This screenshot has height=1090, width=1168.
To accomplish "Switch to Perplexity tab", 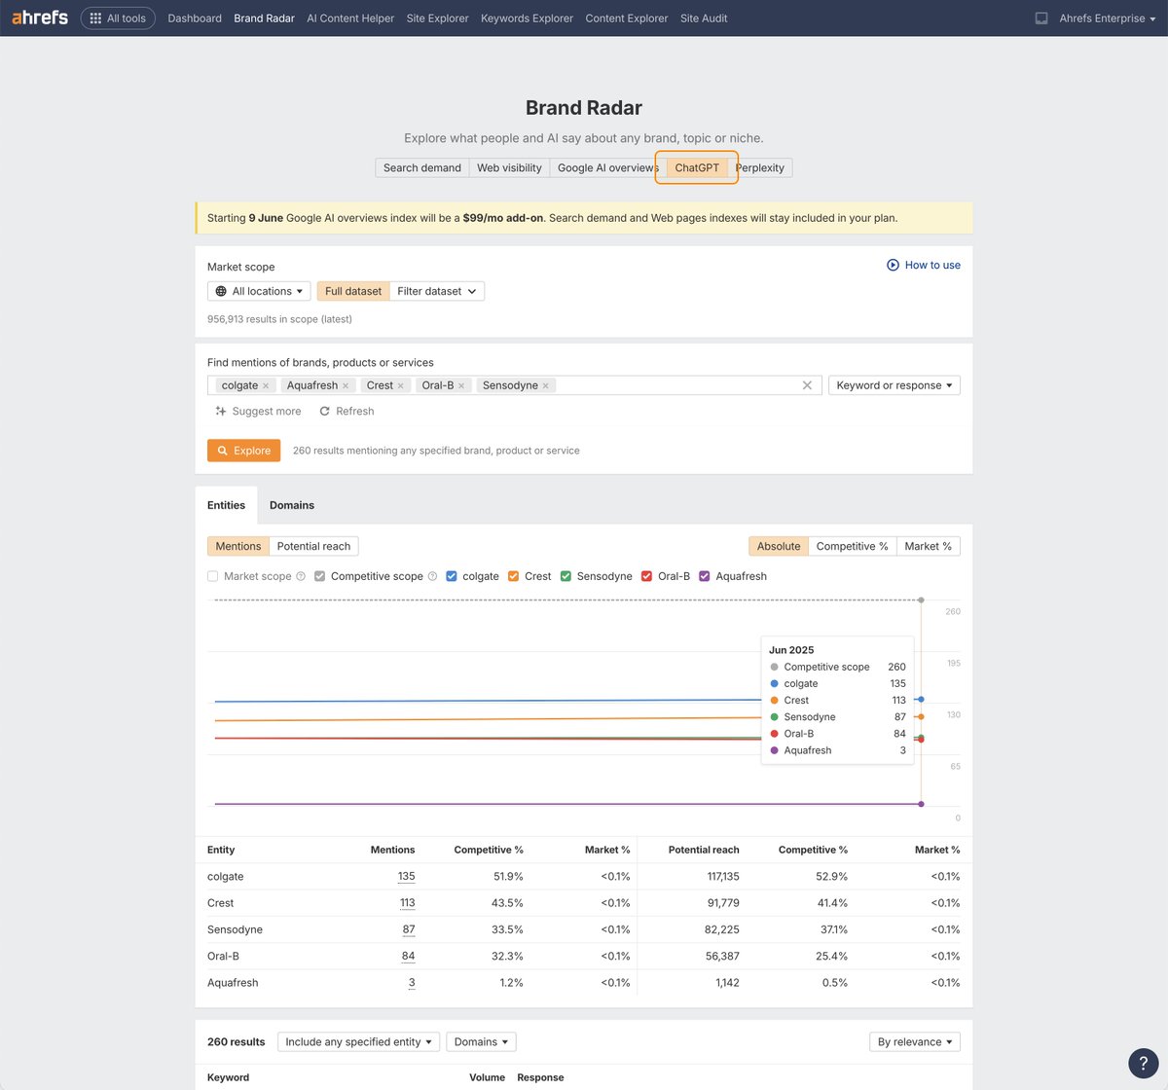I will 761,167.
